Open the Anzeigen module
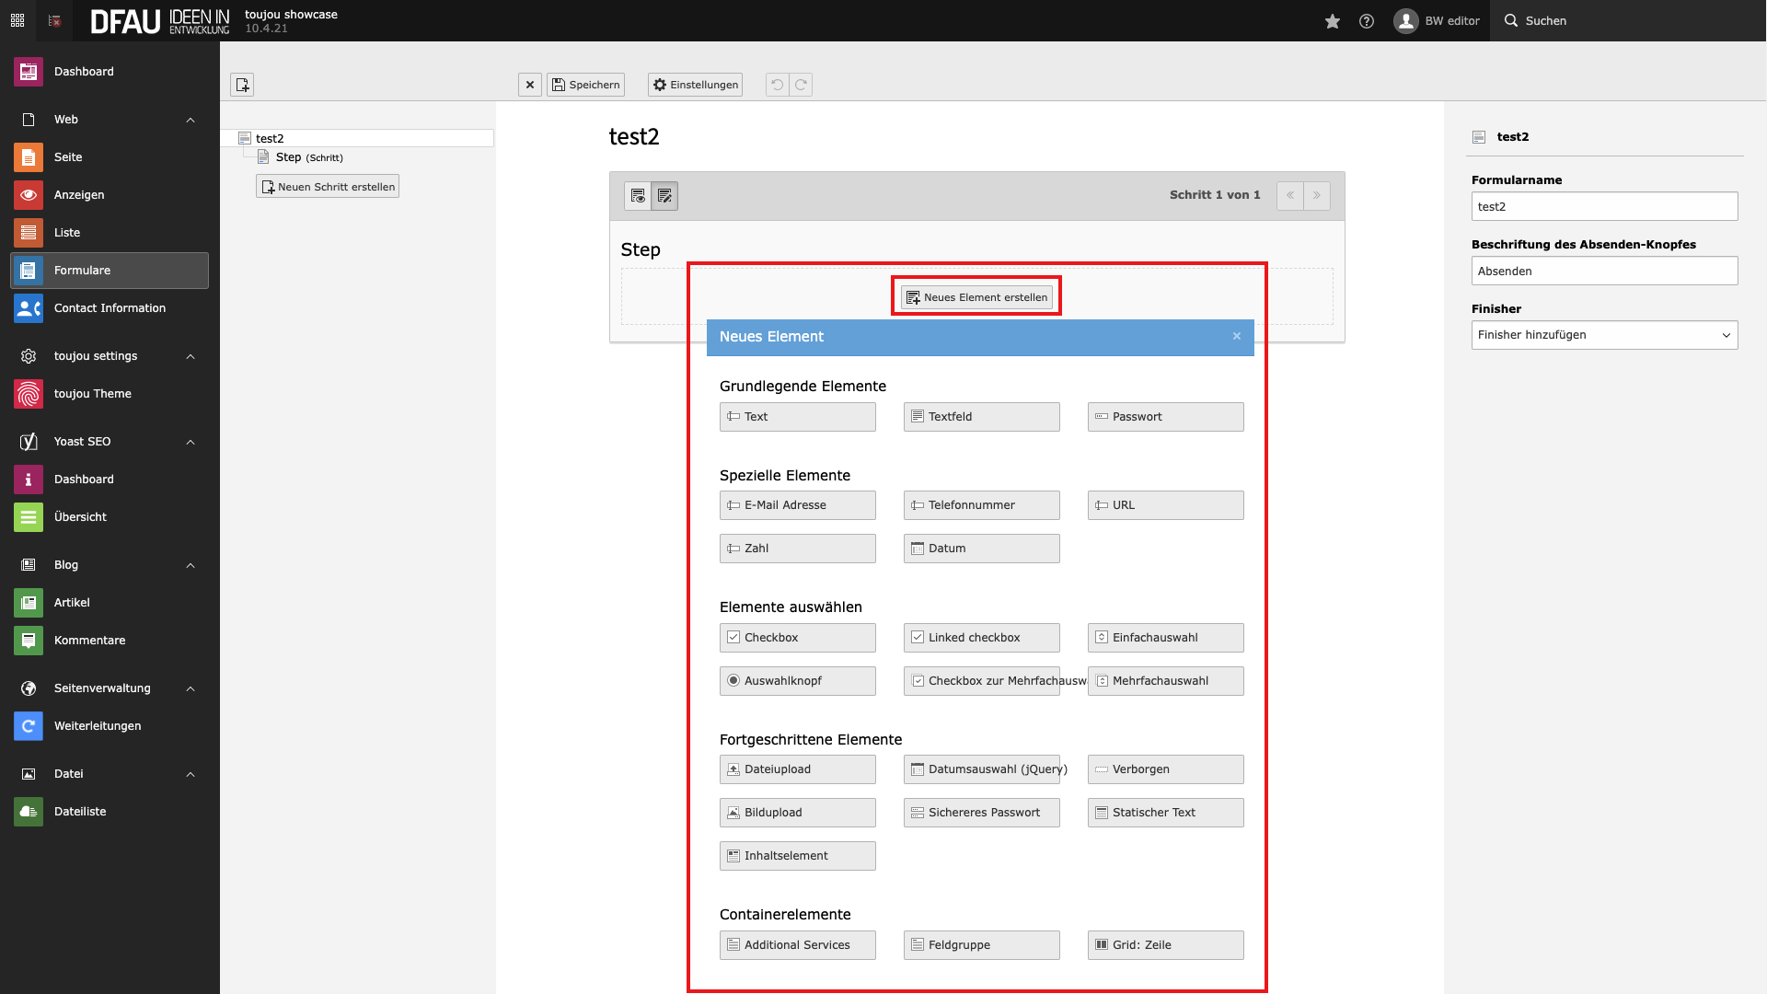The height and width of the screenshot is (994, 1767). [x=110, y=195]
